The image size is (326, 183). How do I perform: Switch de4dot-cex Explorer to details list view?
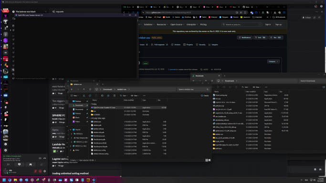[207, 160]
